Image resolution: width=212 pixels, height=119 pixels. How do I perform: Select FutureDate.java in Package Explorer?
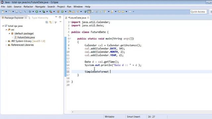click(26, 37)
